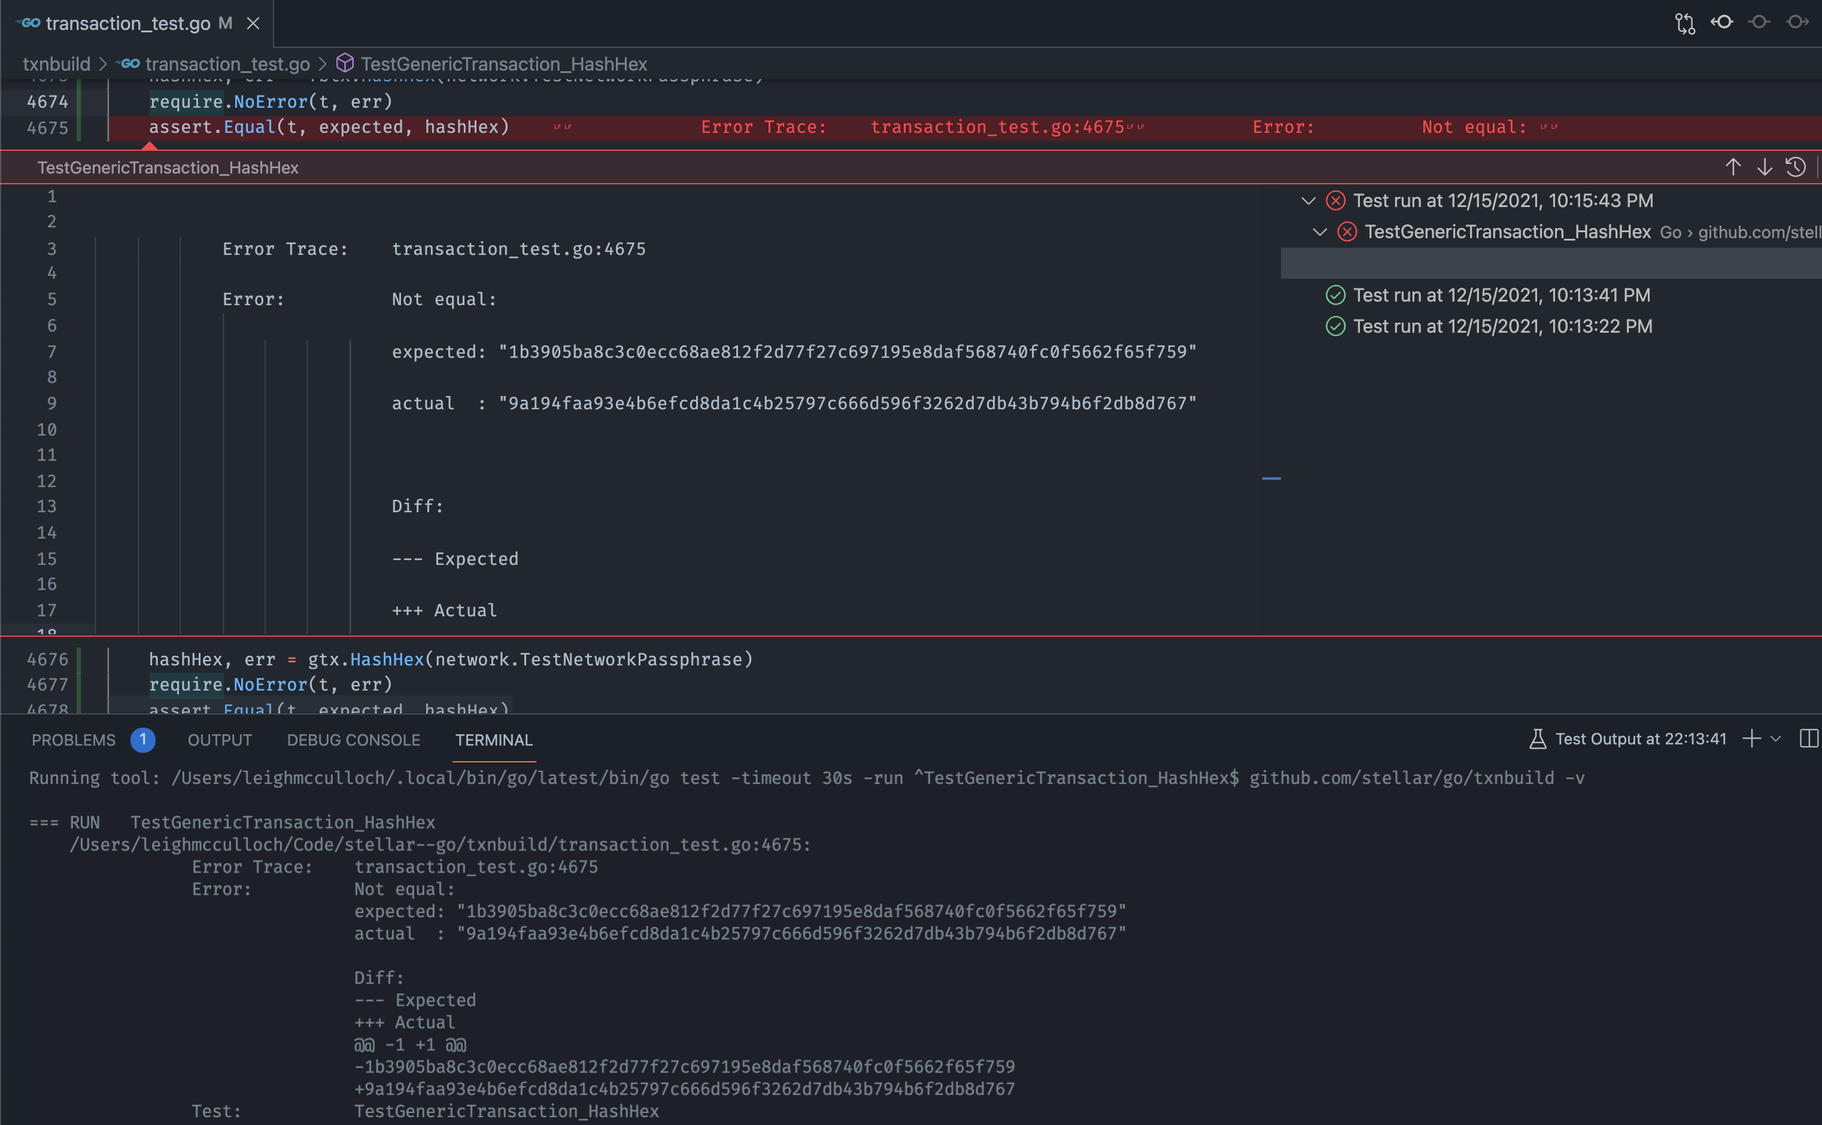Open the terminal profile dropdown chevron
The width and height of the screenshot is (1822, 1125).
(x=1776, y=738)
